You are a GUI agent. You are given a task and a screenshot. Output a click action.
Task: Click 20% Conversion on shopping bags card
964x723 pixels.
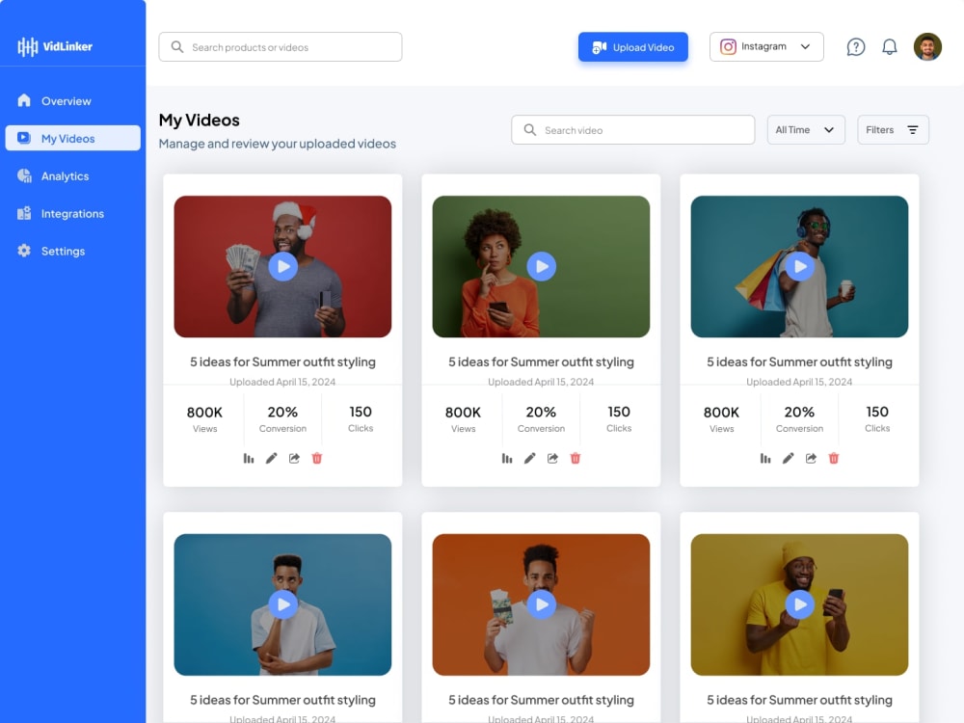799,419
